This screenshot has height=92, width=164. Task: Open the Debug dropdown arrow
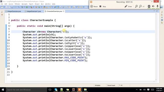(x=24, y=7)
